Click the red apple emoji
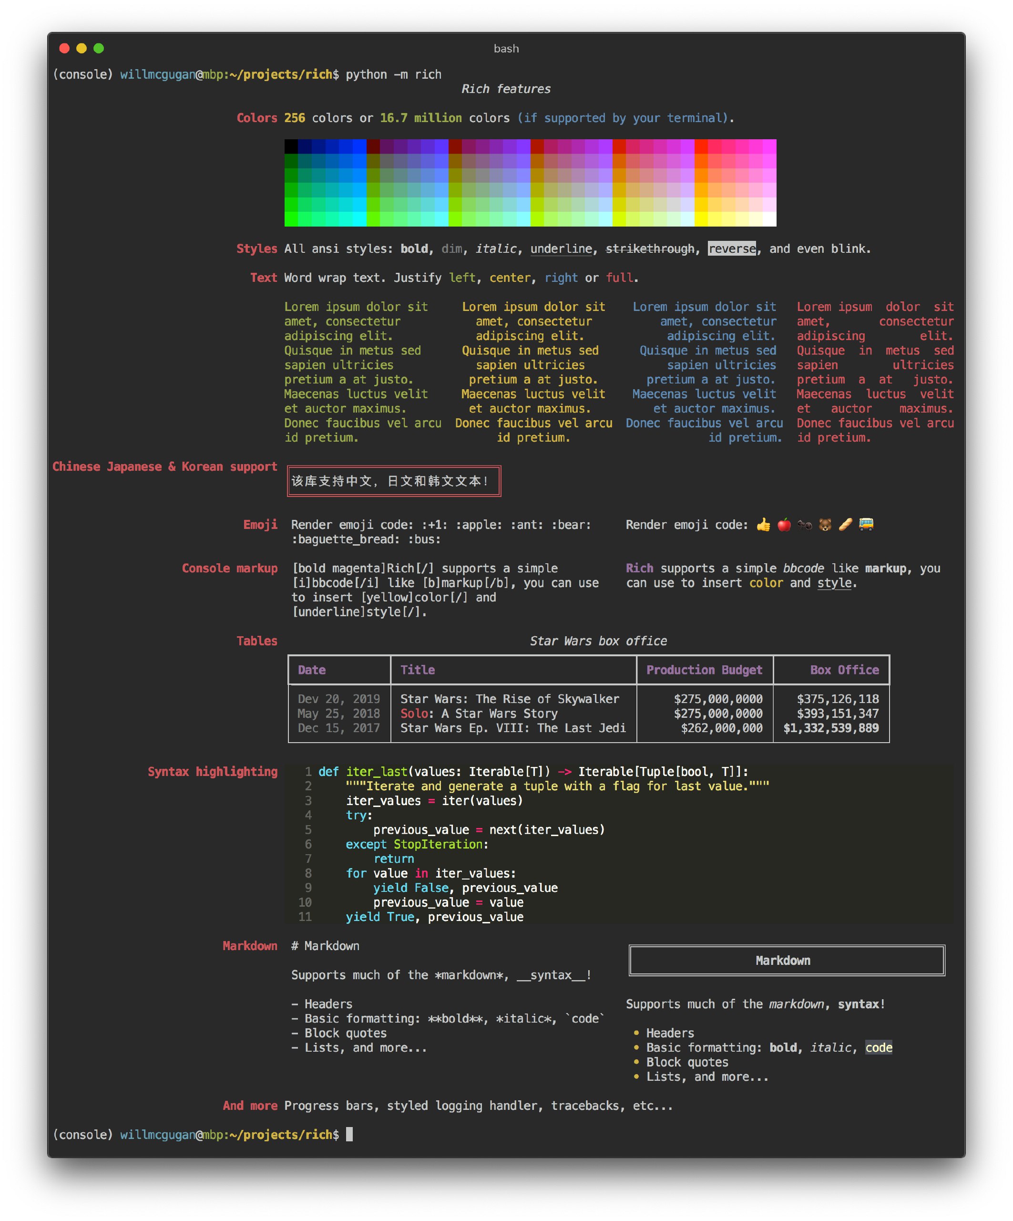Screen dimensions: 1013x1221 [x=784, y=525]
